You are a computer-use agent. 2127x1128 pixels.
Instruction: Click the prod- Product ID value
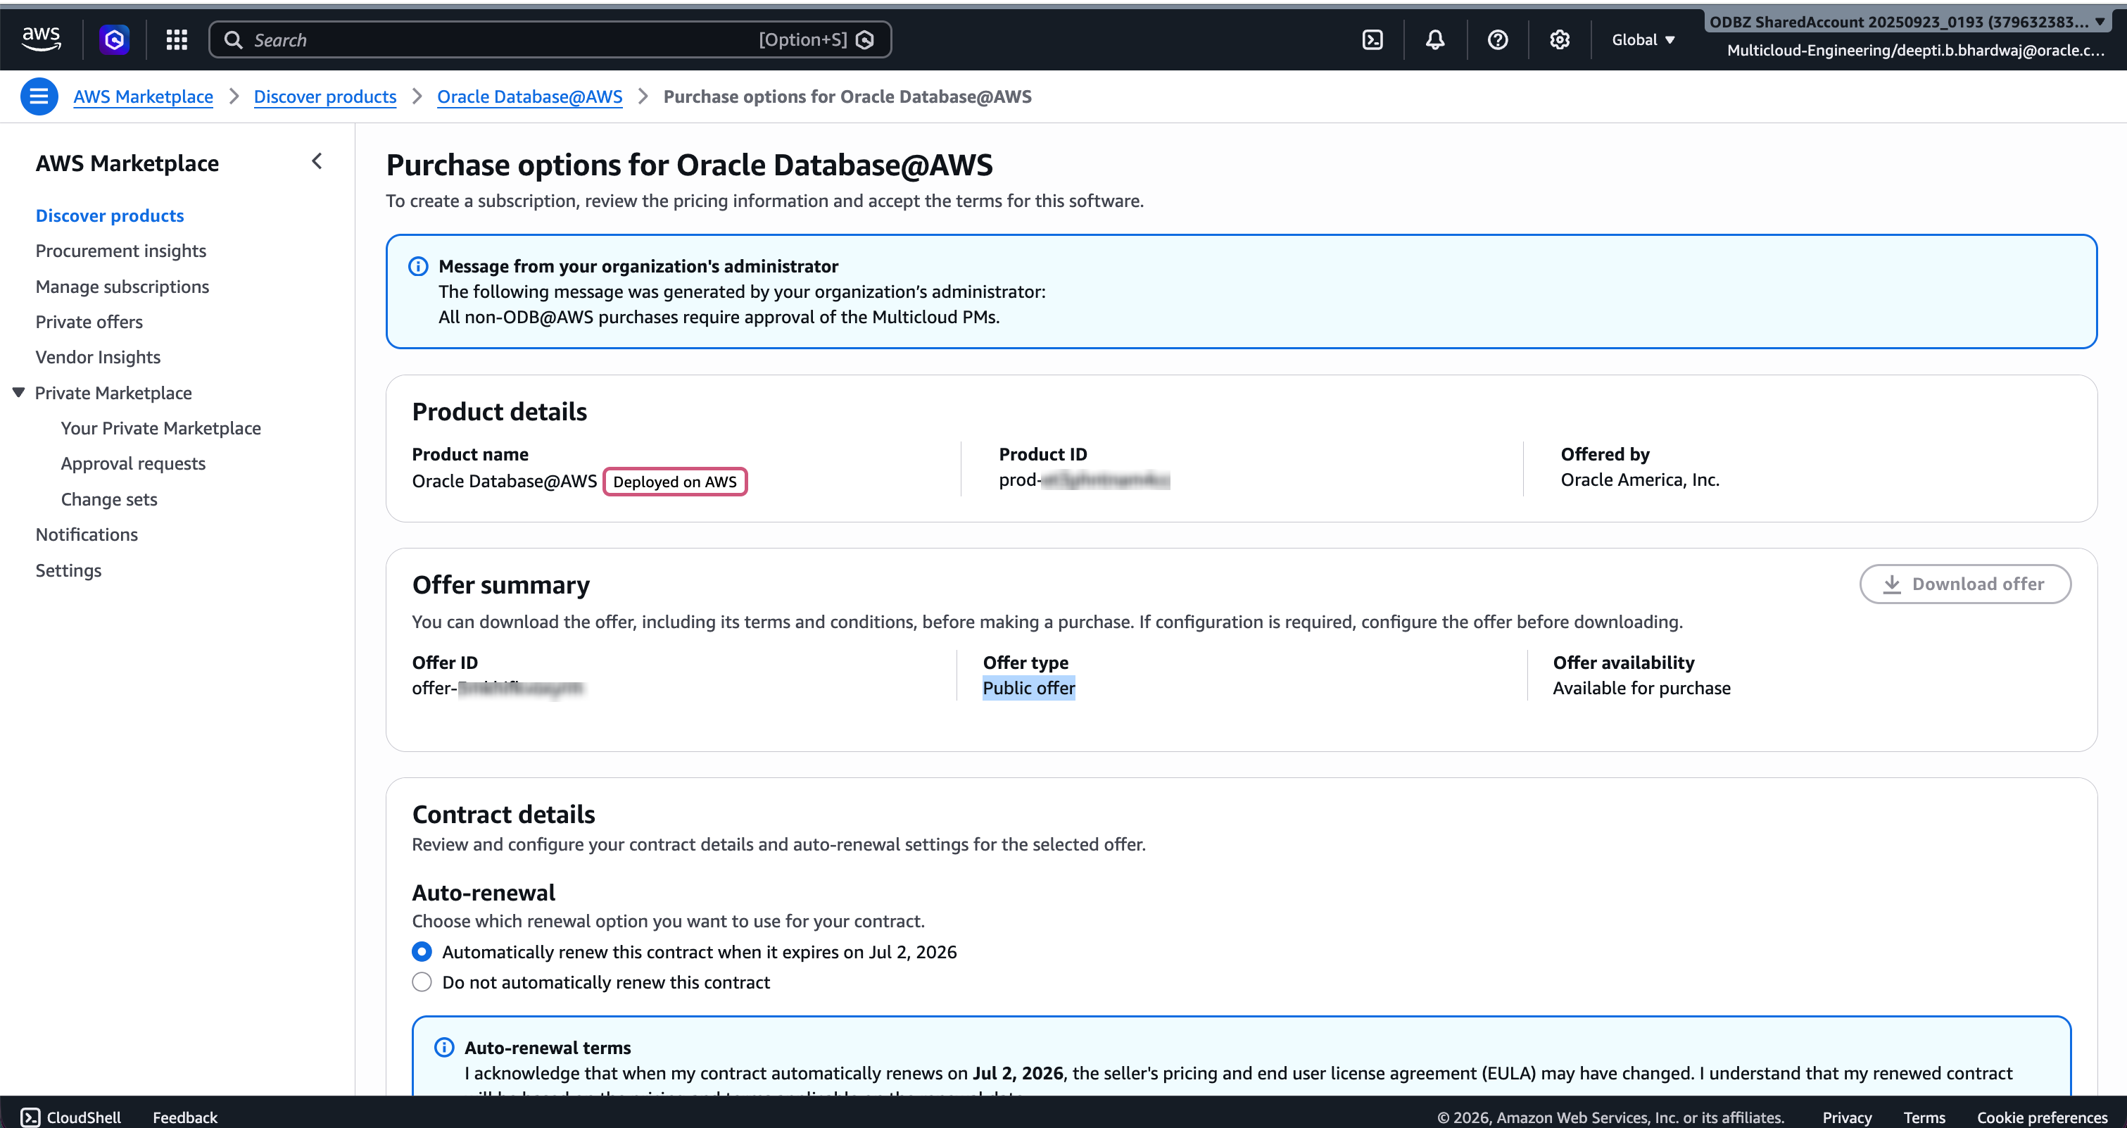click(1084, 480)
